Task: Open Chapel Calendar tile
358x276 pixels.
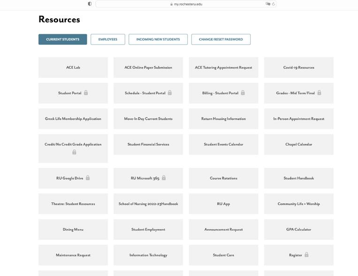Action: (298, 145)
